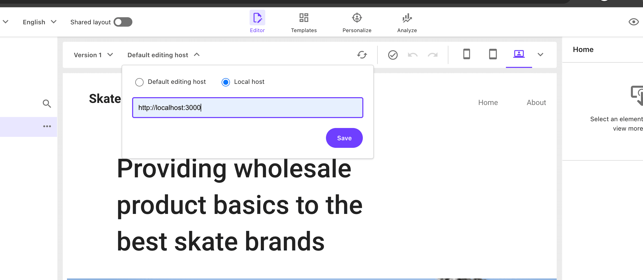Select the desktop device preview icon

click(x=519, y=54)
